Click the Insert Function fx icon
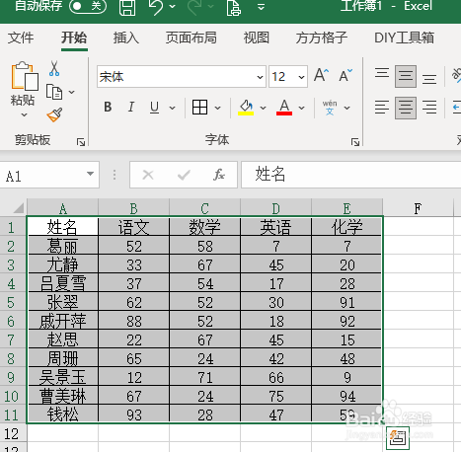 [219, 175]
